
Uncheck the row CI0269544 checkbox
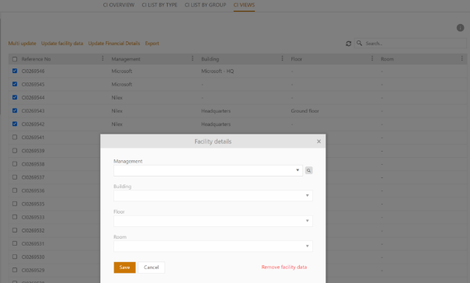15,97
